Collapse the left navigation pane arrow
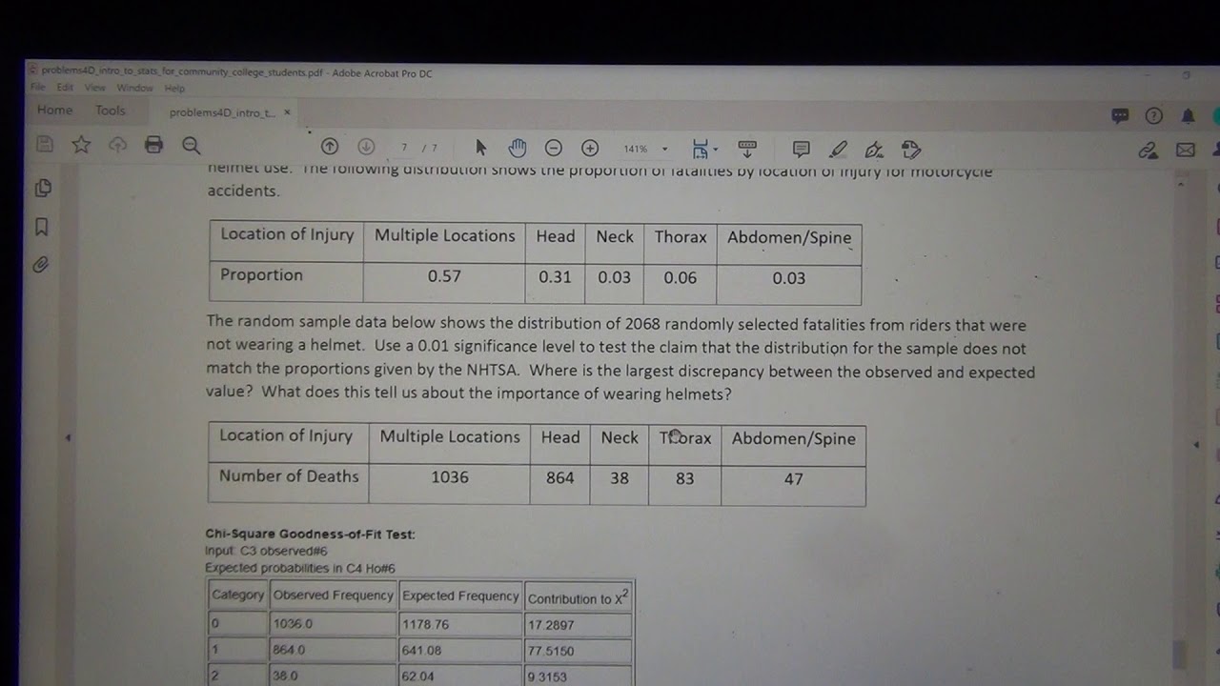 tap(68, 438)
